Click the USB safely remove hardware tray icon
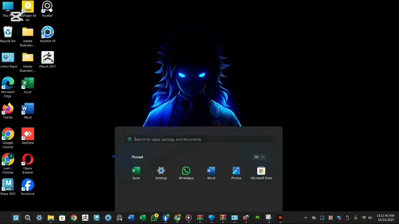This screenshot has width=399, height=224. pyautogui.click(x=347, y=218)
